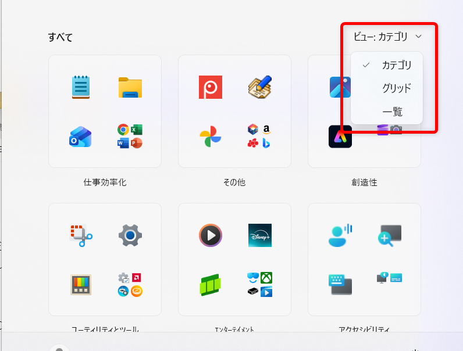This screenshot has height=351, width=463.
Task: Launch the Magnifier app icon
Action: pos(390,236)
